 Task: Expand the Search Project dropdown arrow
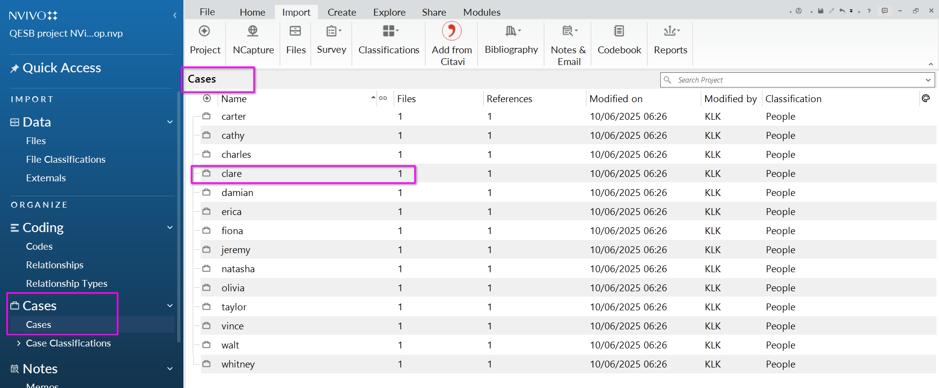click(928, 80)
